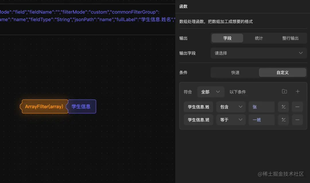Open the 等于 operator dropdown

point(231,120)
